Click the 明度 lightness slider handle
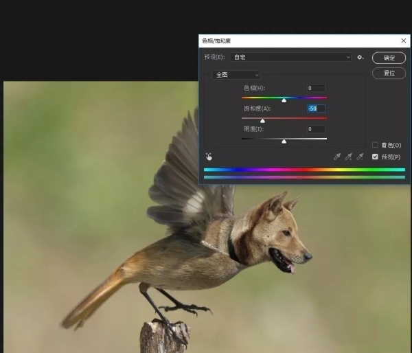Screen dimensions: 412x353 (284, 141)
